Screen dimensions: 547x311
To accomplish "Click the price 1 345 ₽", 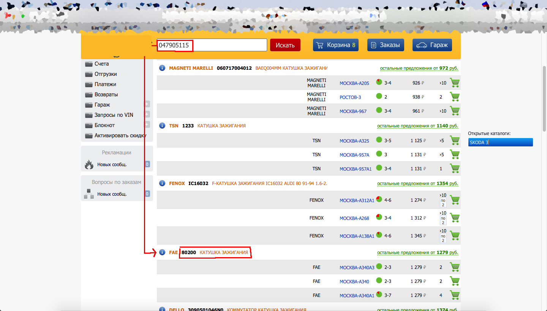I will (418, 236).
